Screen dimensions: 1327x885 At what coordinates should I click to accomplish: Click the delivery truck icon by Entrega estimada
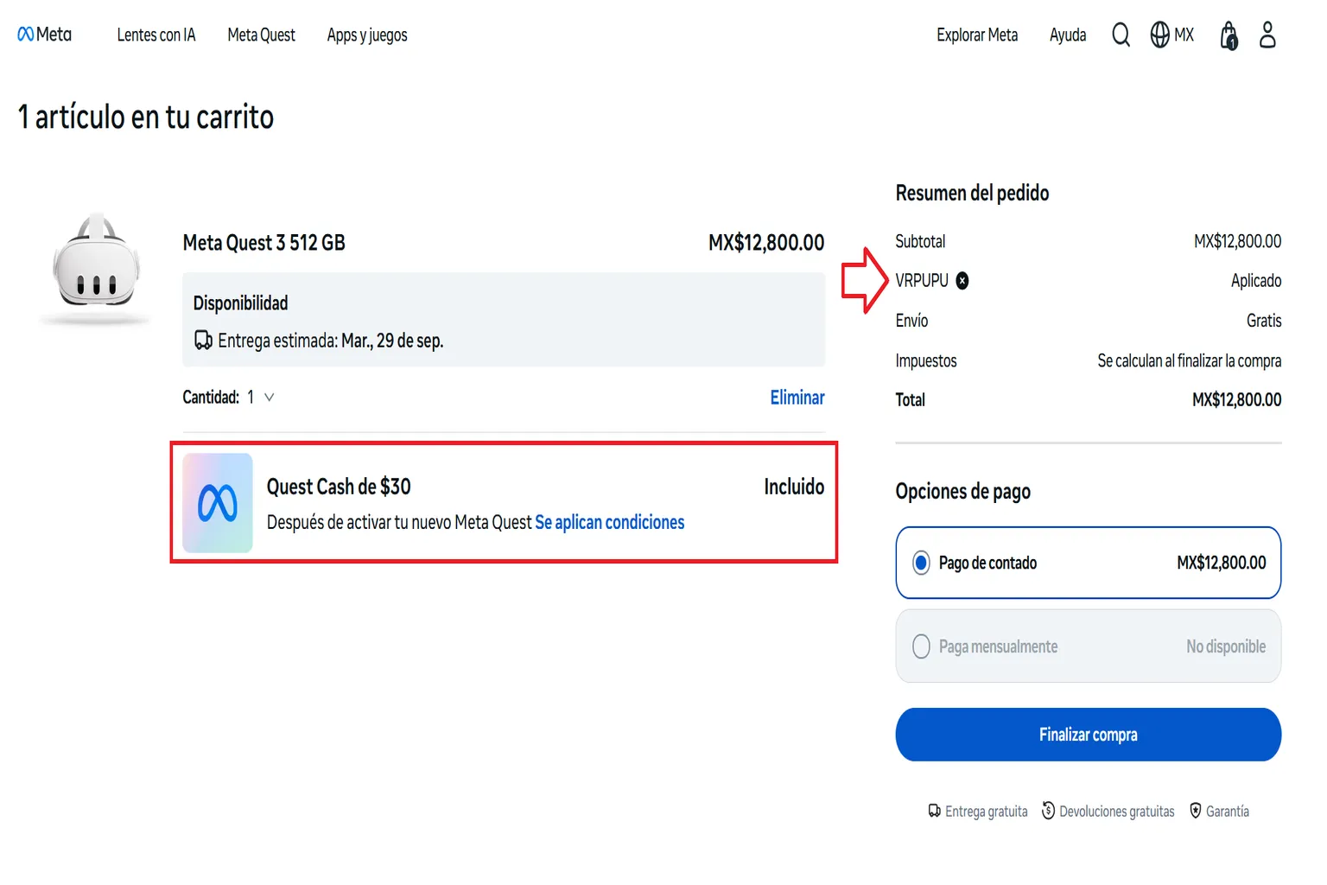coord(203,340)
